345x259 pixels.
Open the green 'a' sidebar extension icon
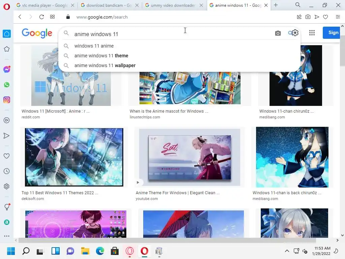pos(7,222)
